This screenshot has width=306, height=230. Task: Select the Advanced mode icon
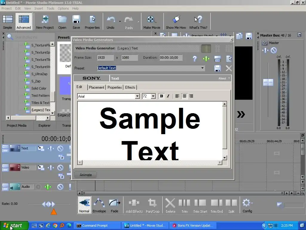(x=24, y=22)
